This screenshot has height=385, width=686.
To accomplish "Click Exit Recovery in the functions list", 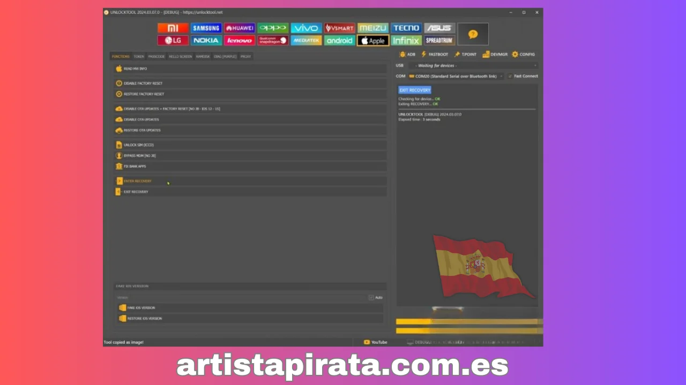I will pyautogui.click(x=250, y=191).
